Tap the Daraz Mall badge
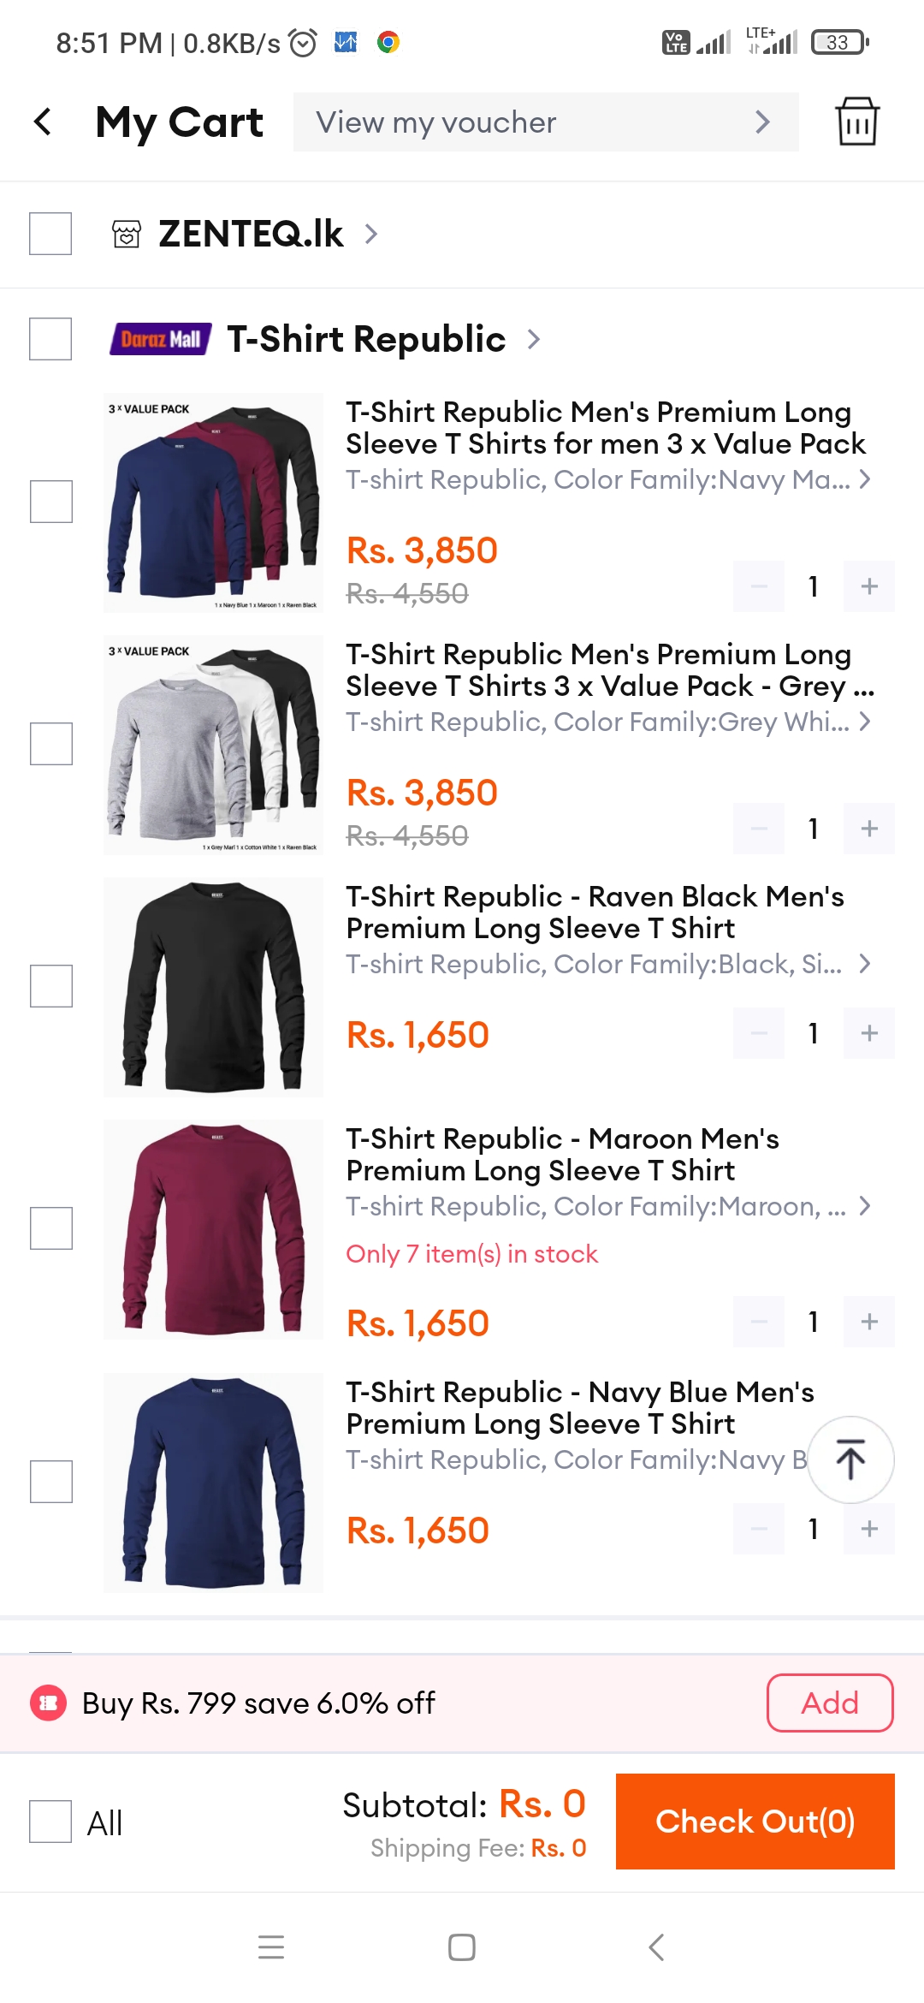 160,339
